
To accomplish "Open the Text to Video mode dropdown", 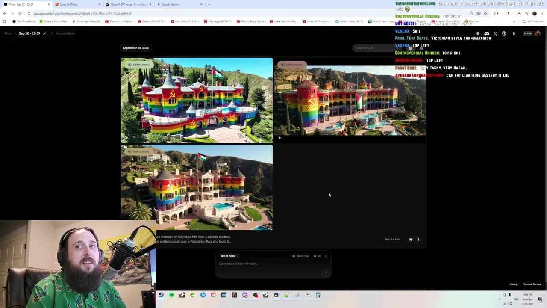I will [229, 256].
